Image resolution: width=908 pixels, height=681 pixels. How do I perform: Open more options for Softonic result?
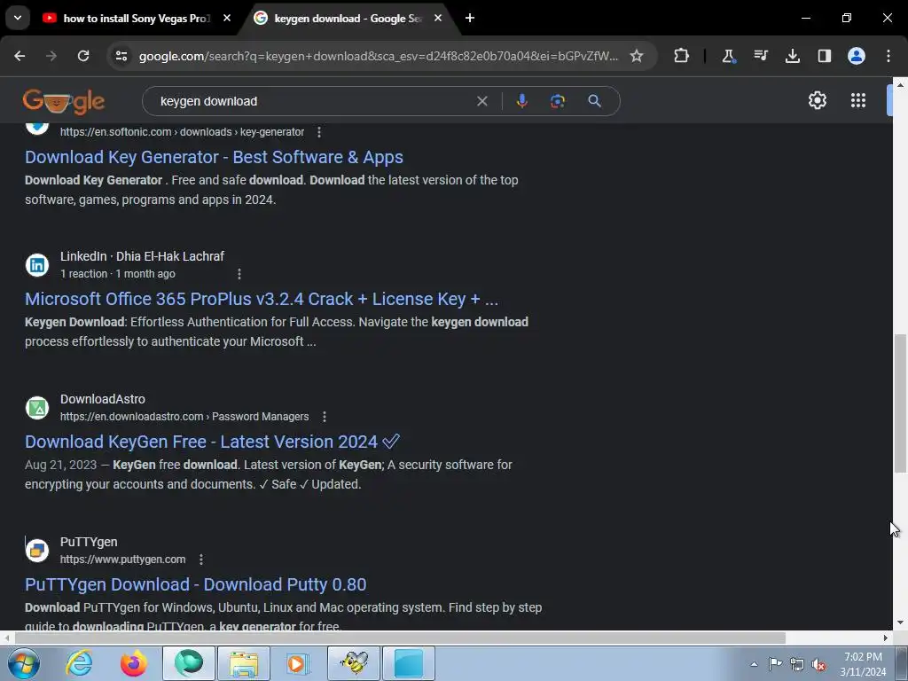pos(319,132)
